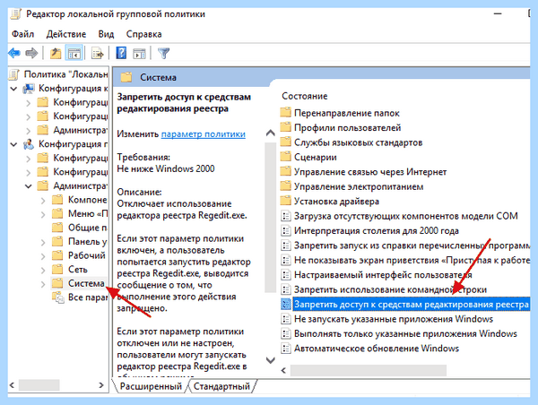Click the Back arrow toolbar icon
538x405 pixels.
(14, 53)
